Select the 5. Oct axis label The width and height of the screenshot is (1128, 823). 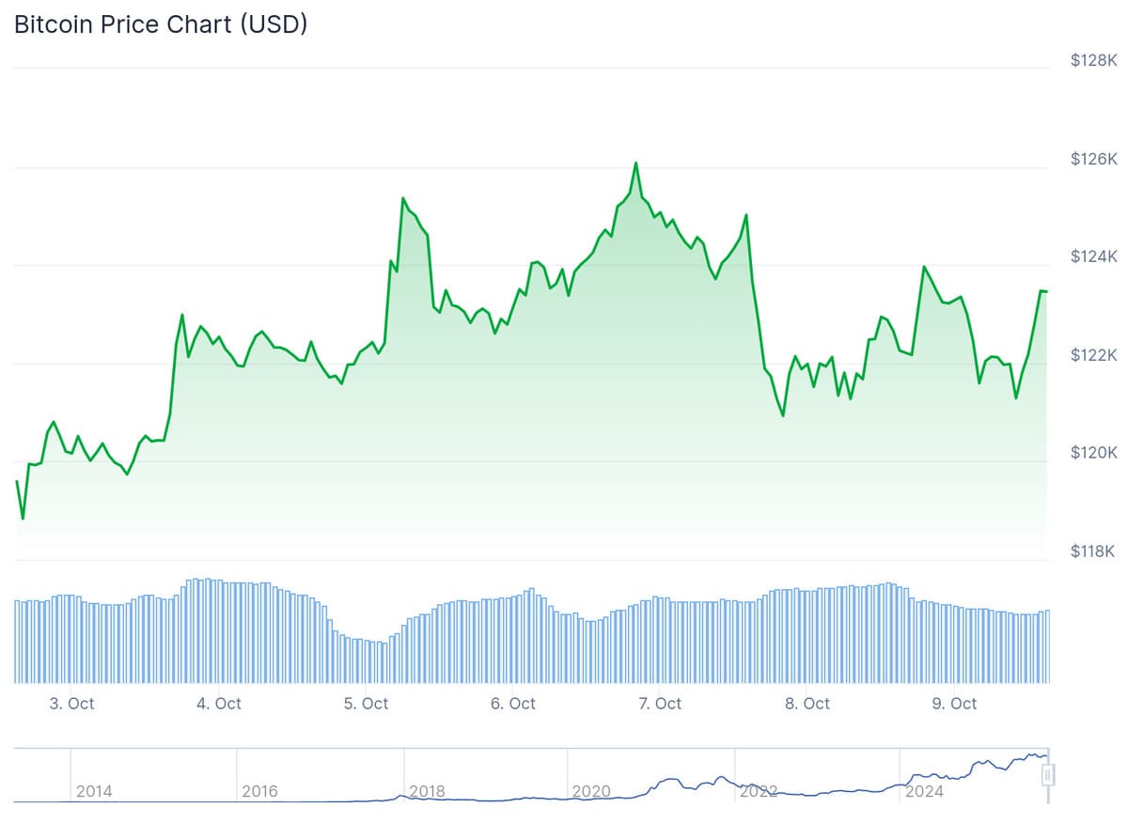click(366, 704)
